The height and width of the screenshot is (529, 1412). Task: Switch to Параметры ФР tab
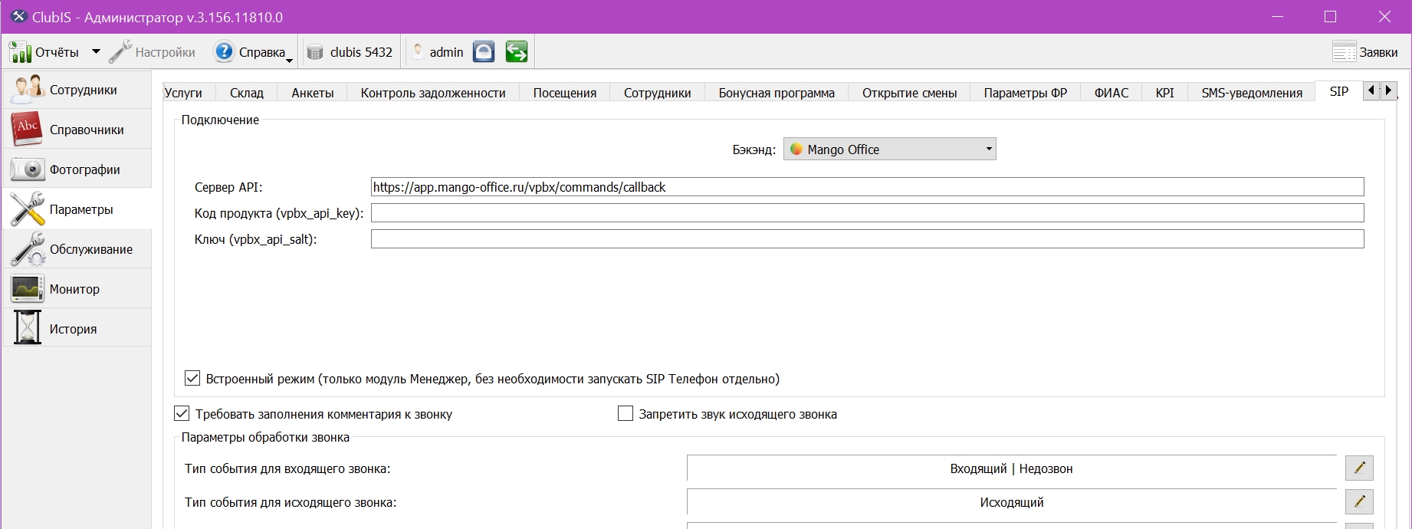(x=1026, y=93)
